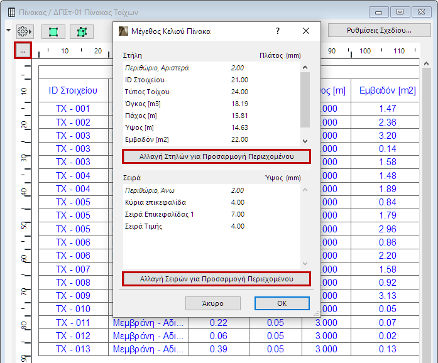Select the Τύπος Τοίχου column row

[147, 92]
